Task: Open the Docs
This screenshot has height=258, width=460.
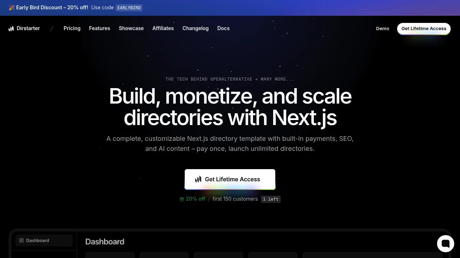Action: point(223,28)
